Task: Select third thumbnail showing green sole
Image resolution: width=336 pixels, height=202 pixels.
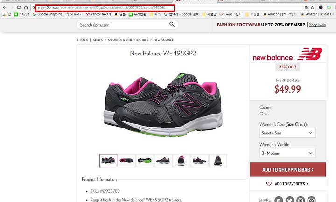Action: pos(145,160)
